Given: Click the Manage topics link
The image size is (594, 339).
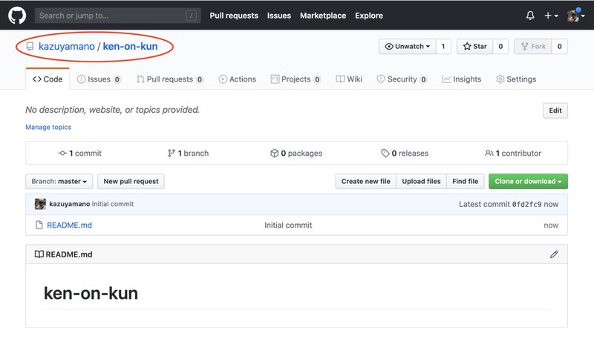Looking at the screenshot, I should tap(48, 127).
